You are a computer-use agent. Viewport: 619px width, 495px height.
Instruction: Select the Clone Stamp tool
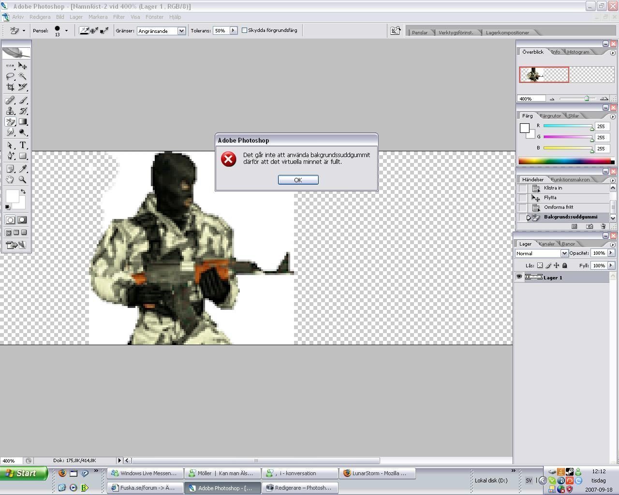point(10,111)
